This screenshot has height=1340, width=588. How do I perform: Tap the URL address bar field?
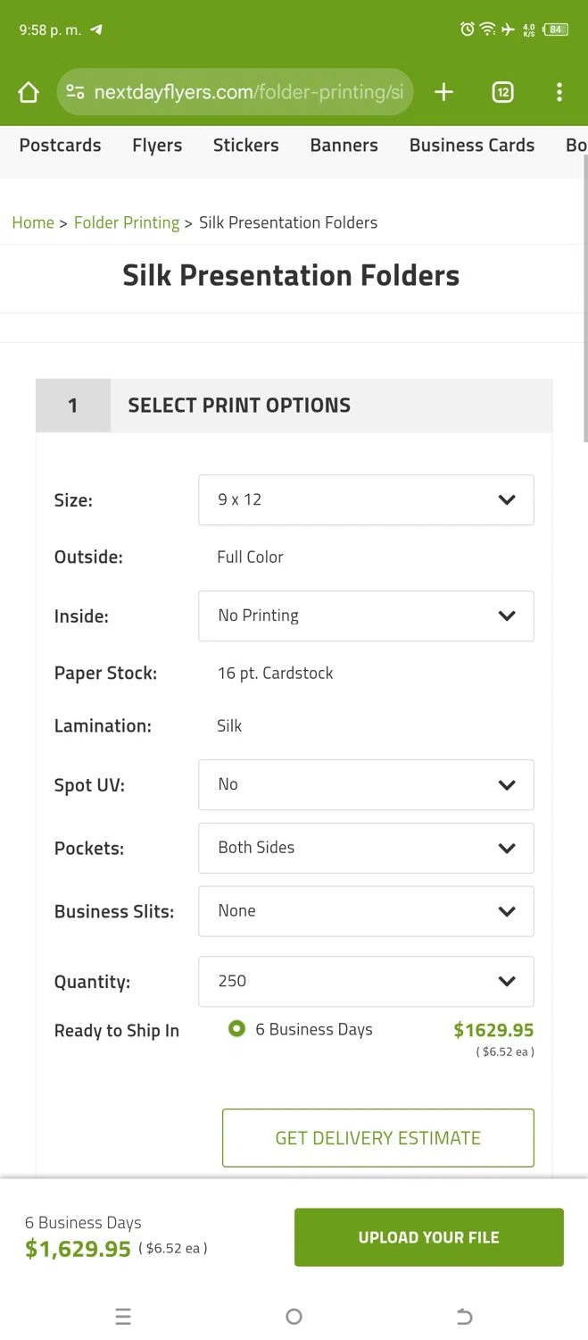(x=248, y=92)
